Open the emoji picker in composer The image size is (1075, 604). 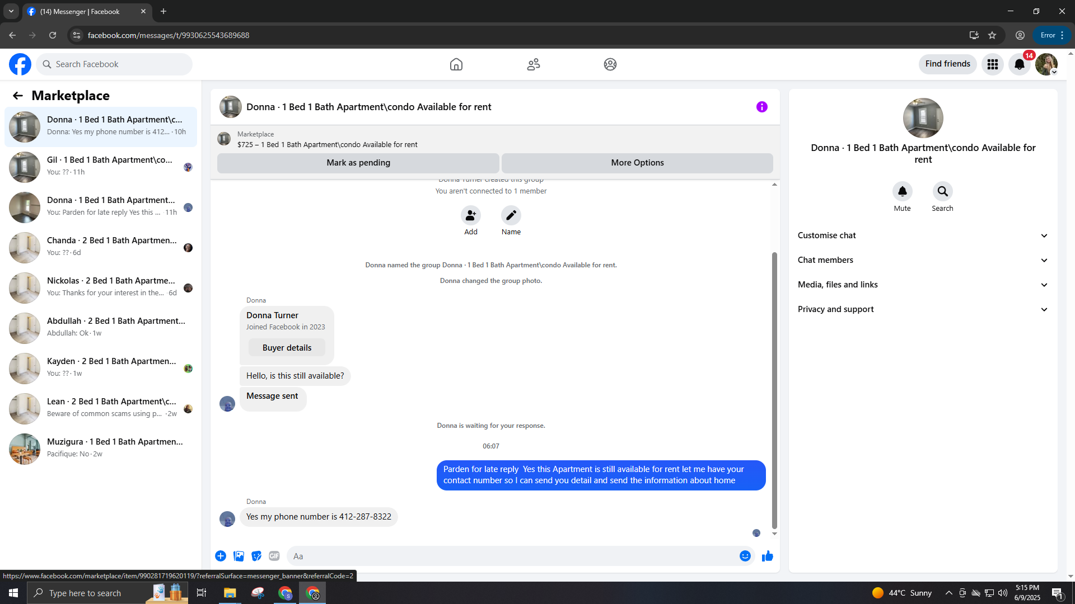(745, 556)
